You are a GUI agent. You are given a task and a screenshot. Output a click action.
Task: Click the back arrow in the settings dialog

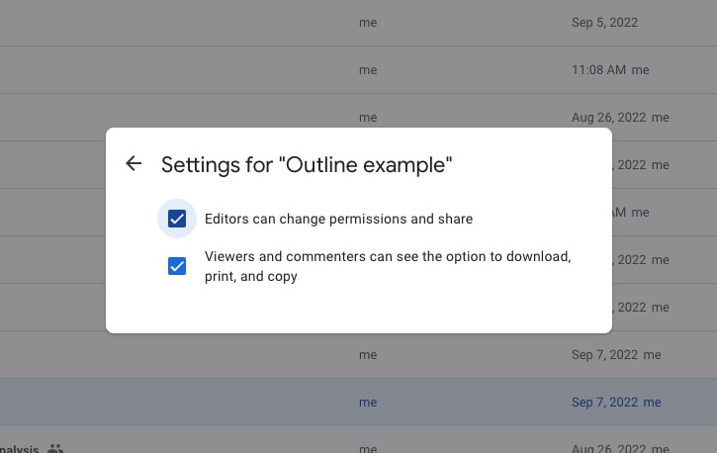pyautogui.click(x=134, y=163)
